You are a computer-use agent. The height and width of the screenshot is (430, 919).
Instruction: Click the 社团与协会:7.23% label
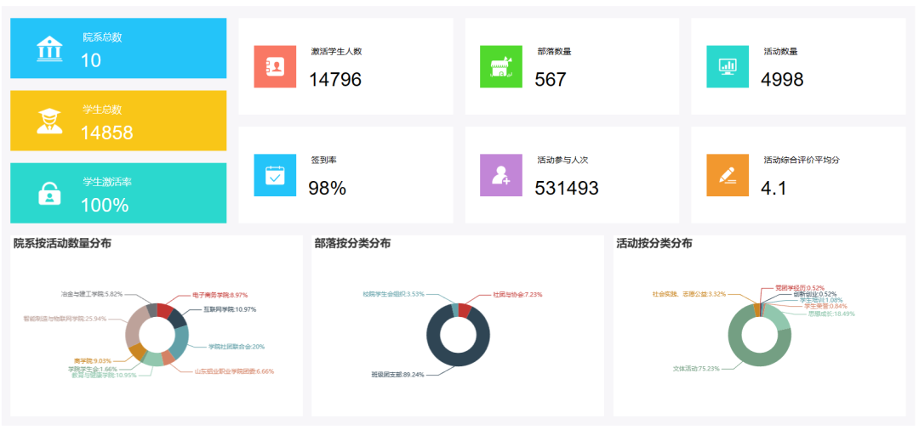coord(517,295)
